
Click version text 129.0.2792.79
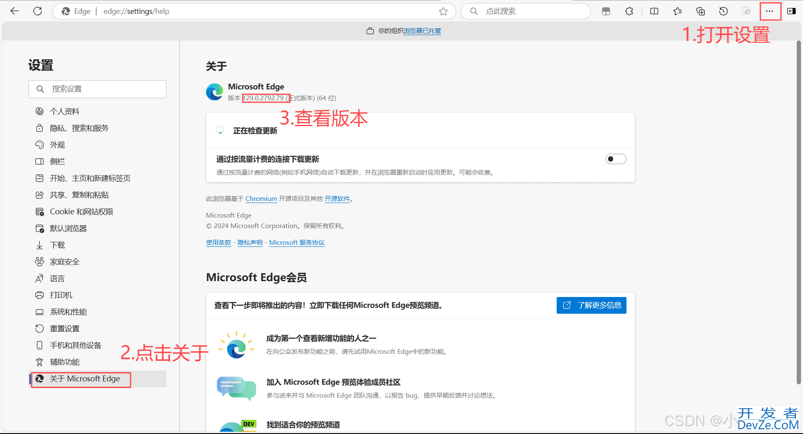[263, 98]
